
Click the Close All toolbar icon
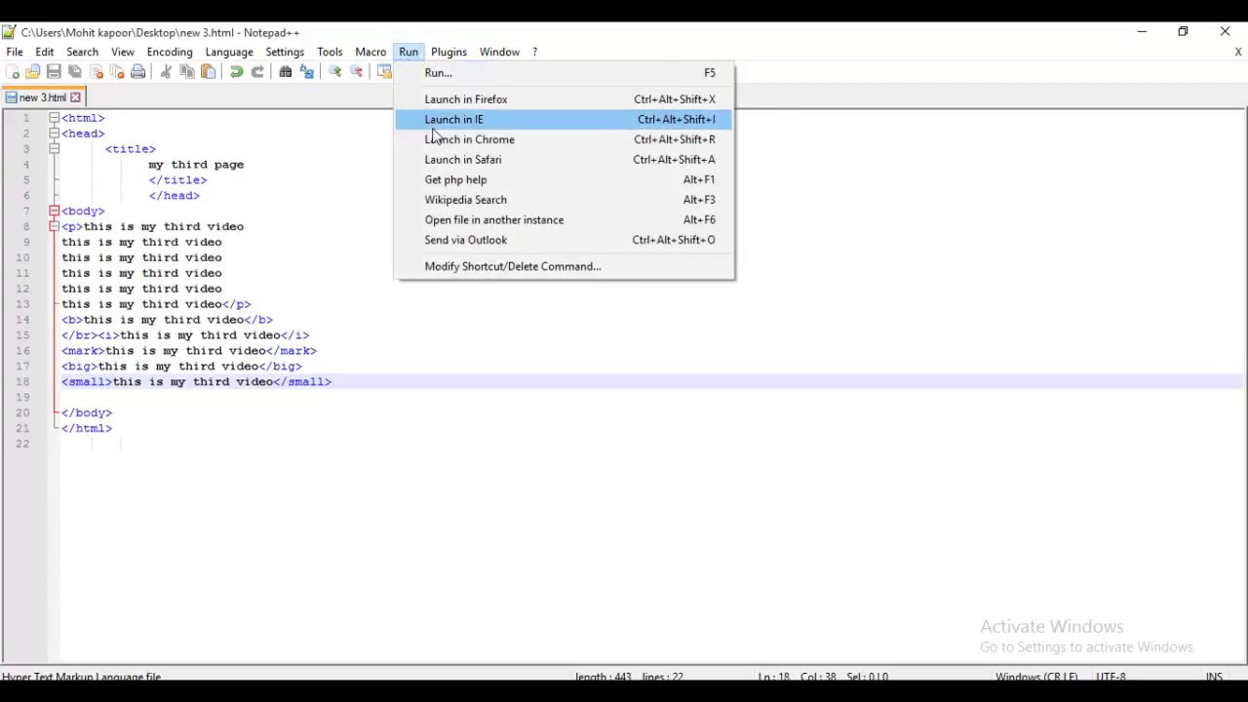pos(117,72)
